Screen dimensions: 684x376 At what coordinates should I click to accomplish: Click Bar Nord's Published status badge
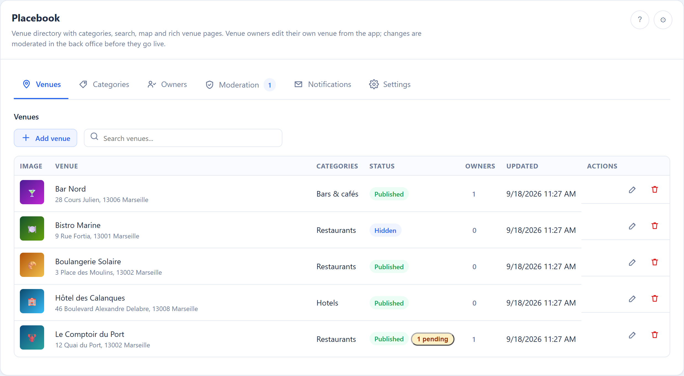389,194
